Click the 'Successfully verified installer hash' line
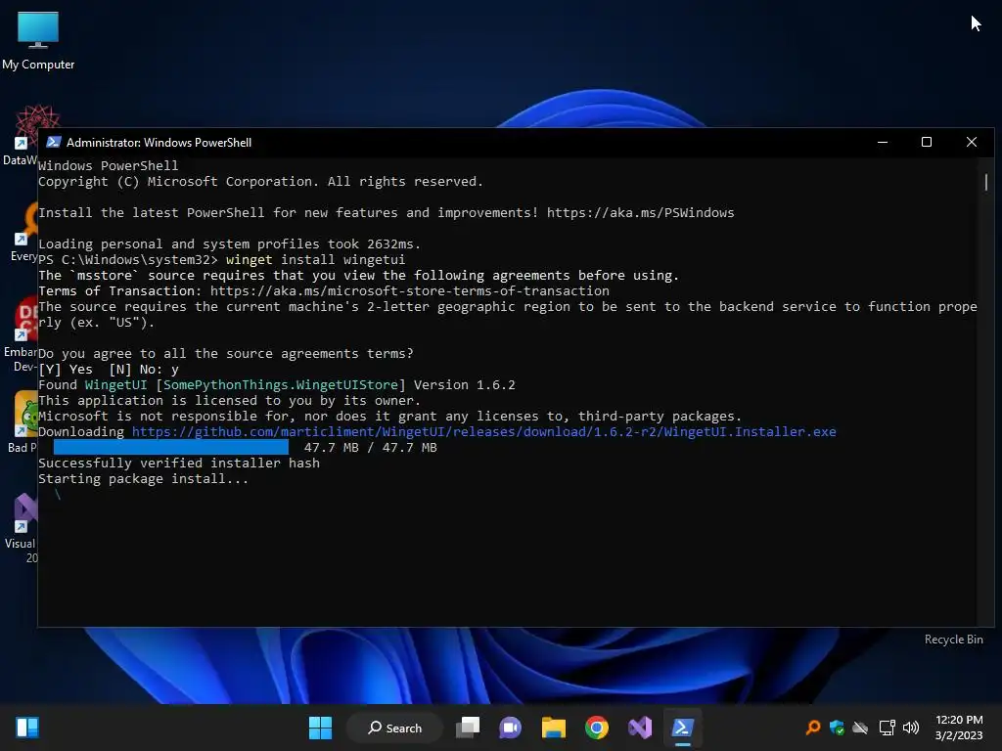 [179, 463]
